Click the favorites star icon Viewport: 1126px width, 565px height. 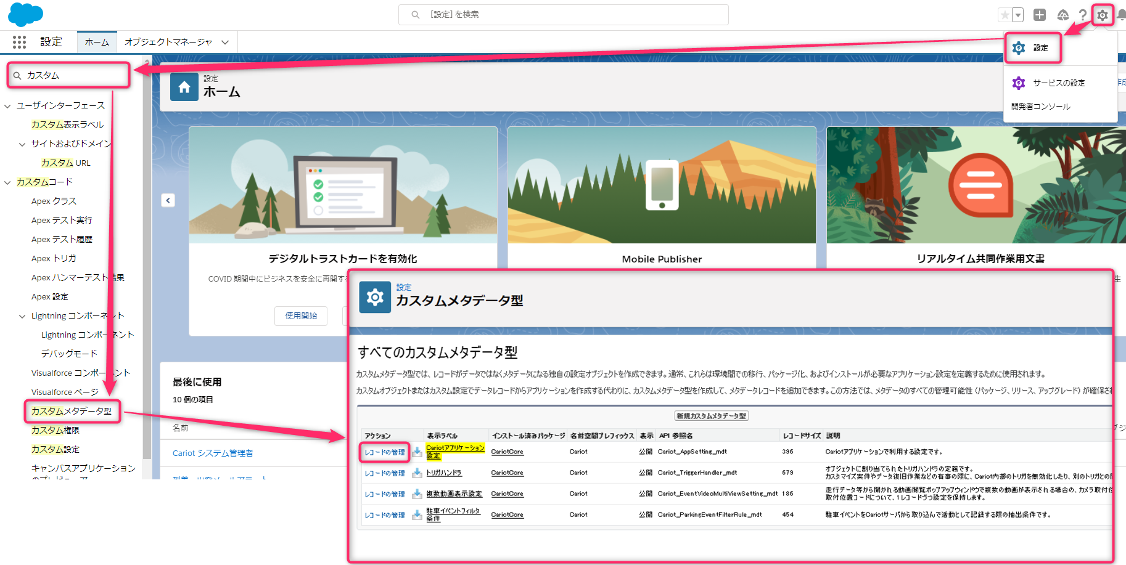tap(1005, 15)
